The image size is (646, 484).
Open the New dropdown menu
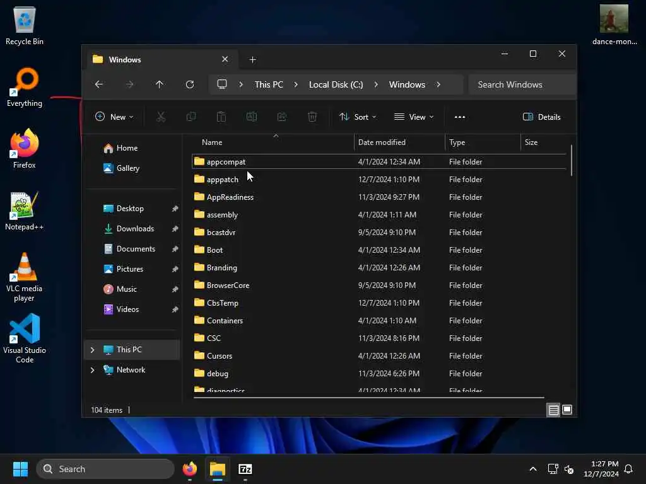[114, 117]
